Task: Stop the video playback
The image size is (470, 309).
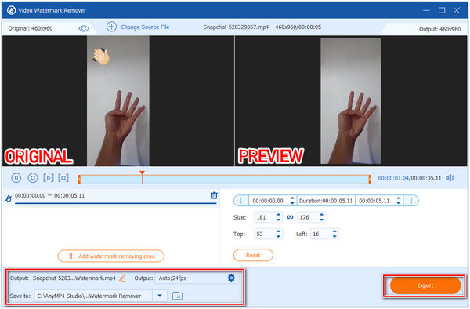Action: coord(33,178)
